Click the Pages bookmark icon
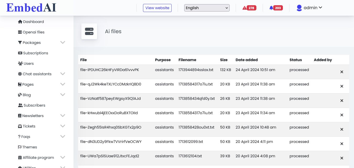Image resolution: width=354 pixels, height=168 pixels. pyautogui.click(x=20, y=84)
